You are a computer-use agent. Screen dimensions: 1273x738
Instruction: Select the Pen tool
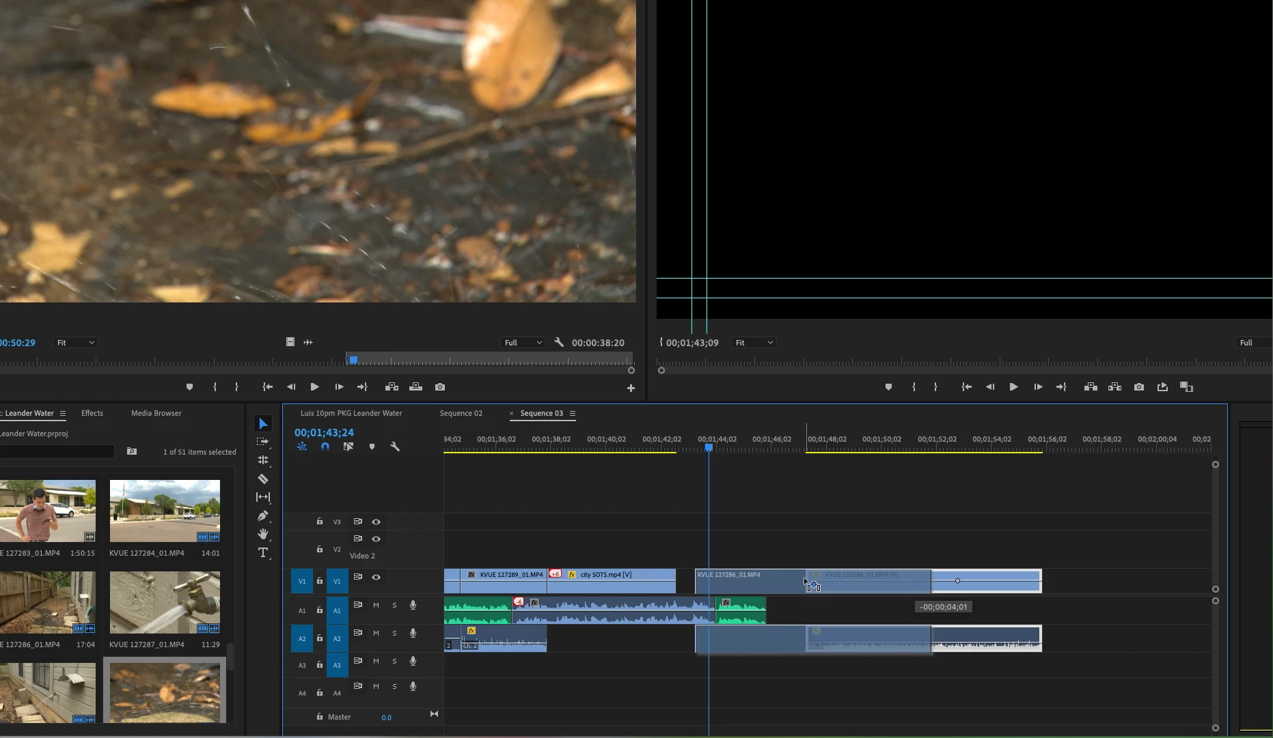(x=263, y=516)
